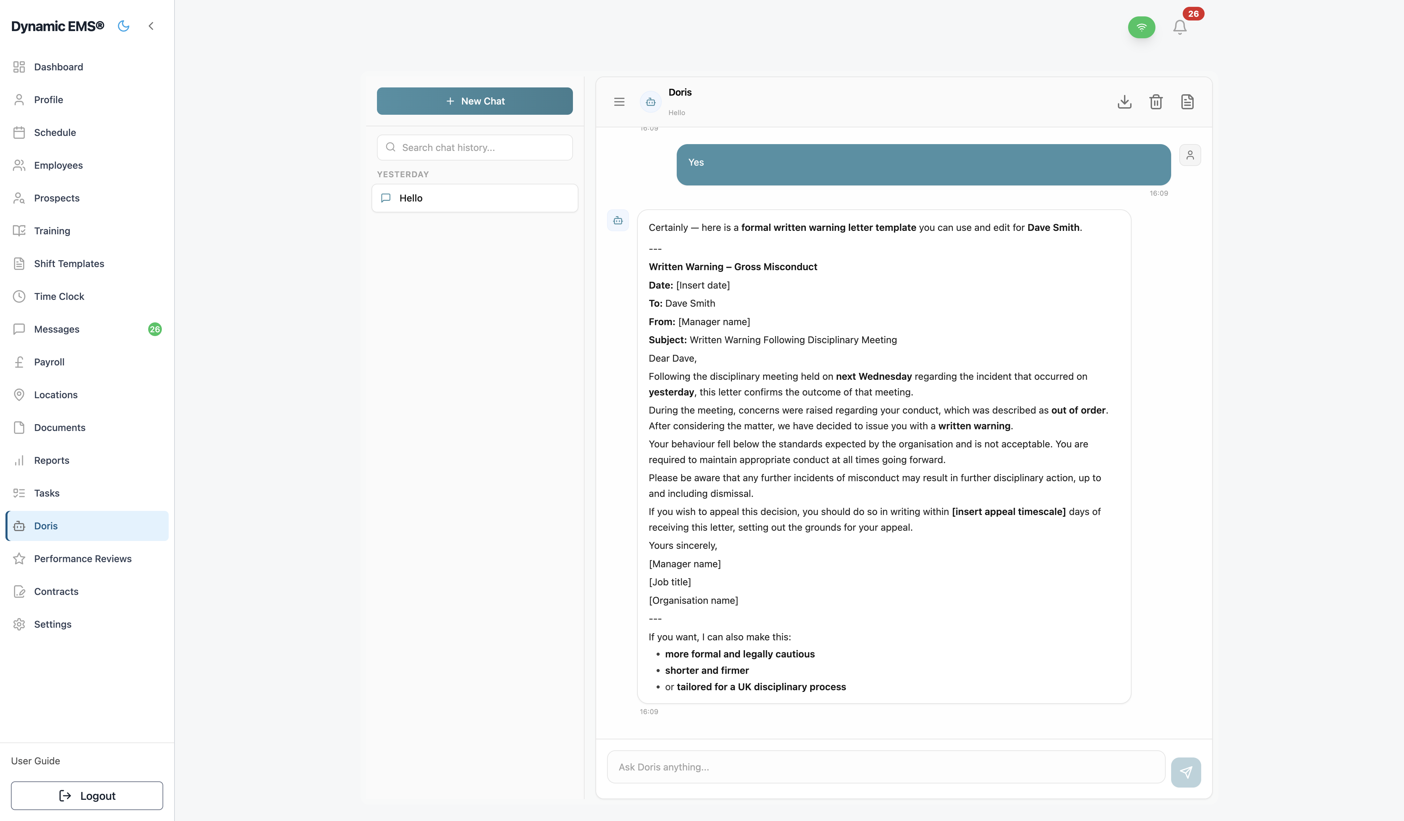Click "Written Warning – Gross Misconduct" heading
1404x821 pixels.
[733, 267]
